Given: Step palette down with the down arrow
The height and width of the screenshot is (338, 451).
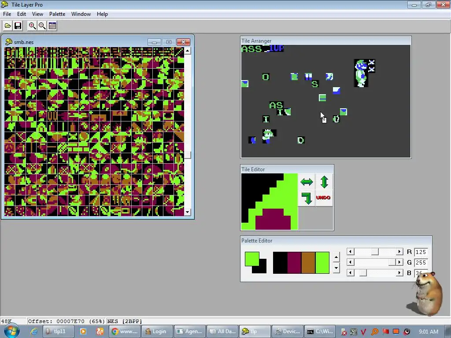Looking at the screenshot, I should coord(336,268).
